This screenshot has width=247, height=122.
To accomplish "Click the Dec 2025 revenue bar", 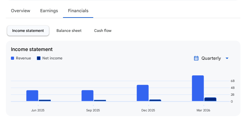I will click(x=143, y=93).
